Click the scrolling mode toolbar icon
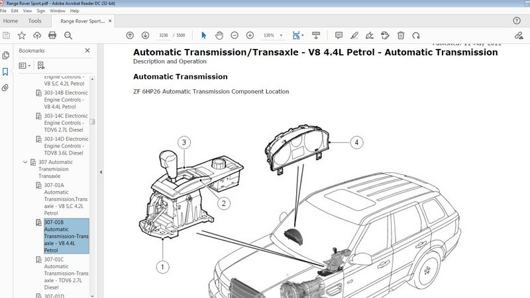 (x=316, y=36)
